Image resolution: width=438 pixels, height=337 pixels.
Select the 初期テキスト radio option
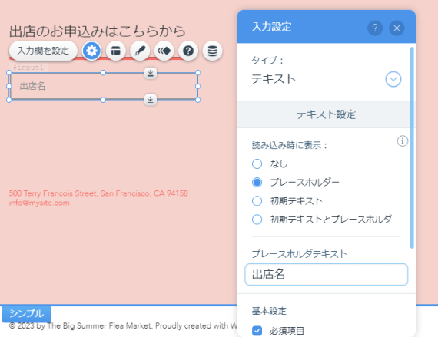257,201
